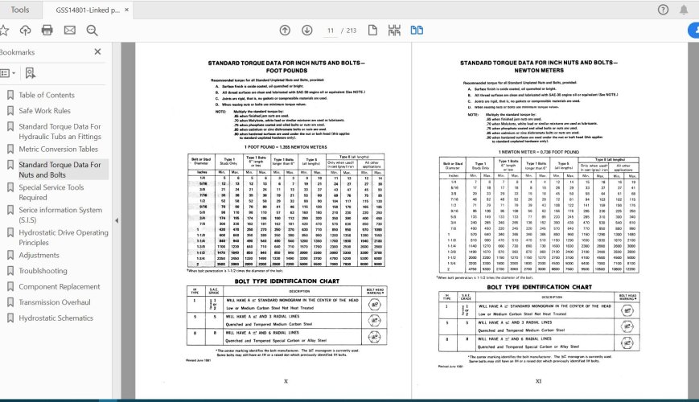Open the Component Replacement bookmark
The height and width of the screenshot is (402, 699).
pos(60,286)
